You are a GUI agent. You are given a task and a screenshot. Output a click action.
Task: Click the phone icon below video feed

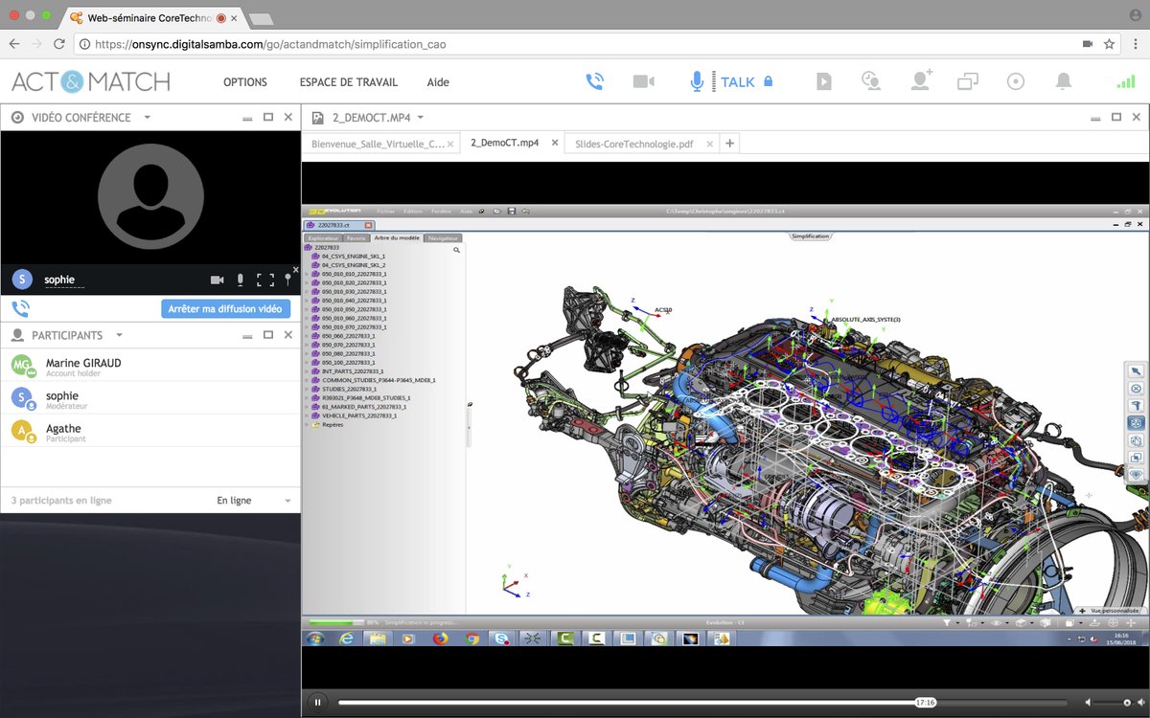click(x=20, y=308)
